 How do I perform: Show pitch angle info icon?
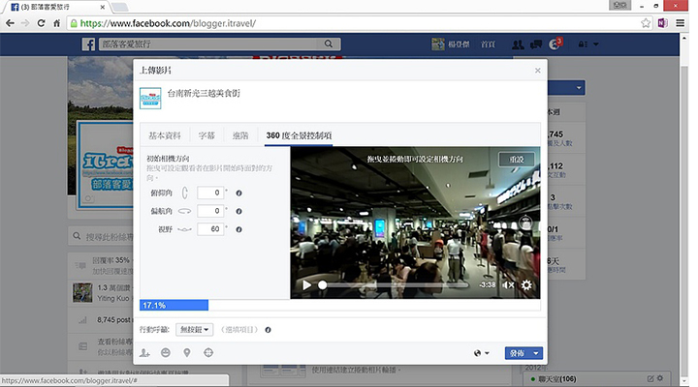coord(239,193)
